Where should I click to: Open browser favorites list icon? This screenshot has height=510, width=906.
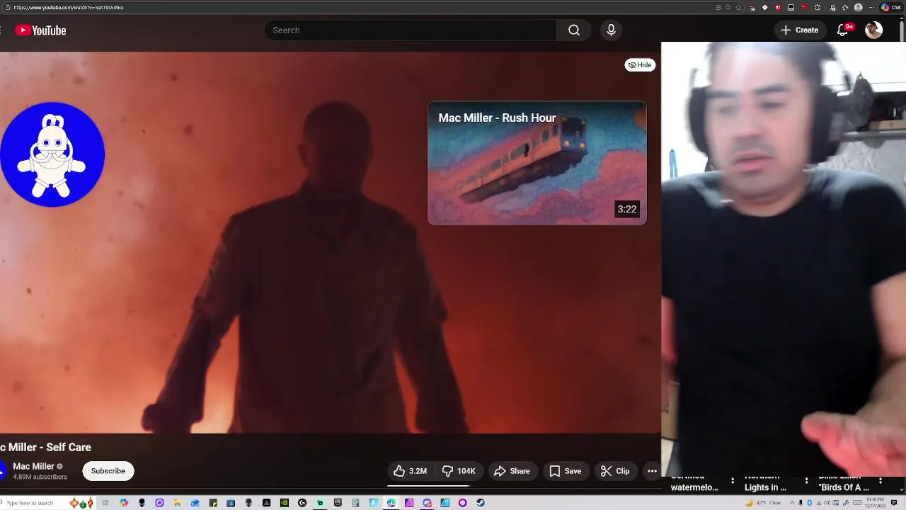845,7
